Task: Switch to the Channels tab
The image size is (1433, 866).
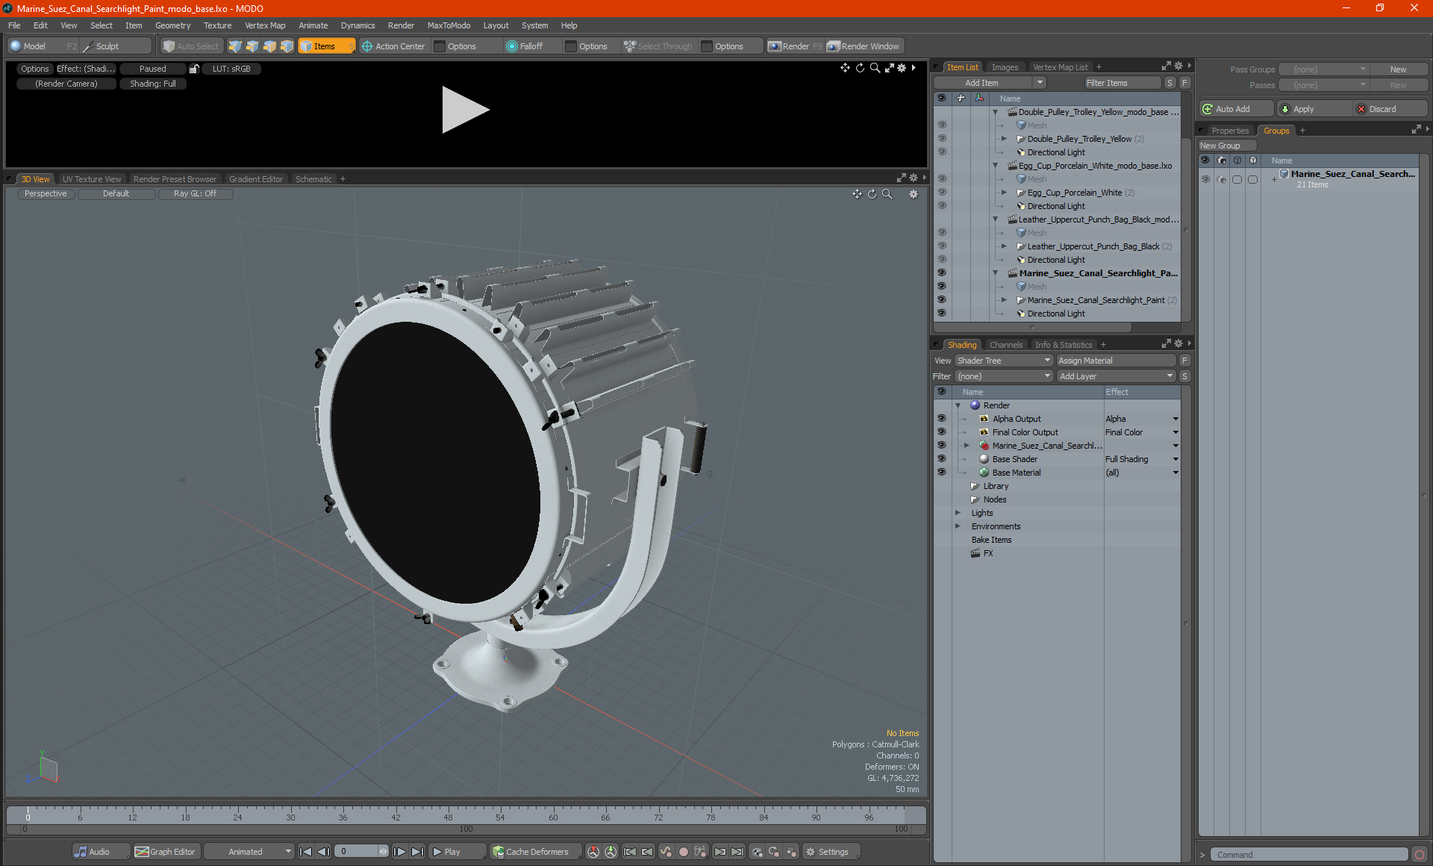Action: click(x=1005, y=345)
